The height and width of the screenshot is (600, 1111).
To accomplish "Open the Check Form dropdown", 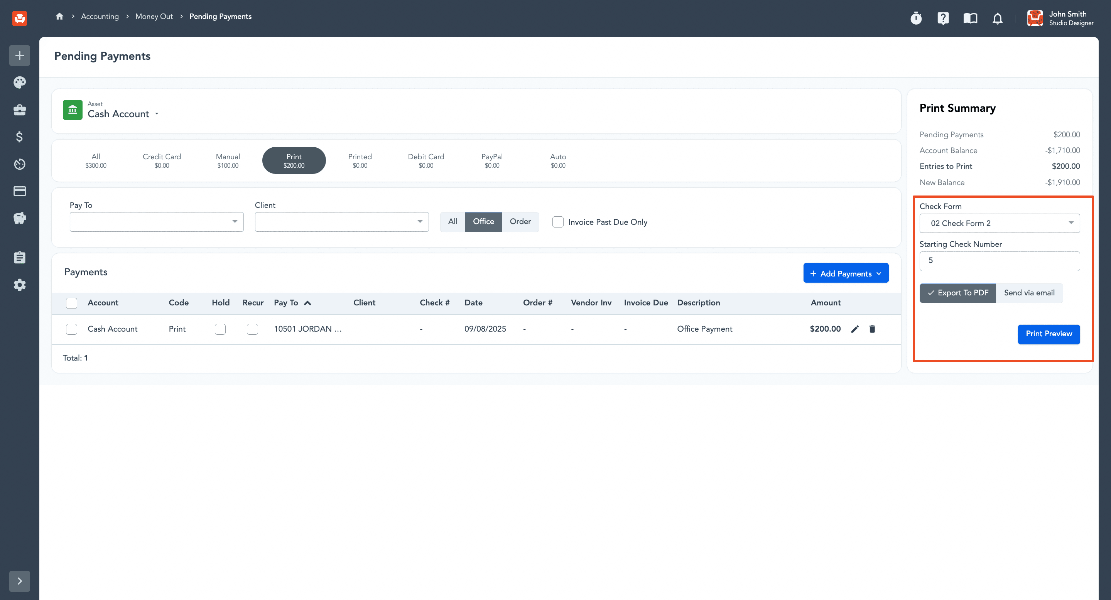I will pyautogui.click(x=999, y=223).
